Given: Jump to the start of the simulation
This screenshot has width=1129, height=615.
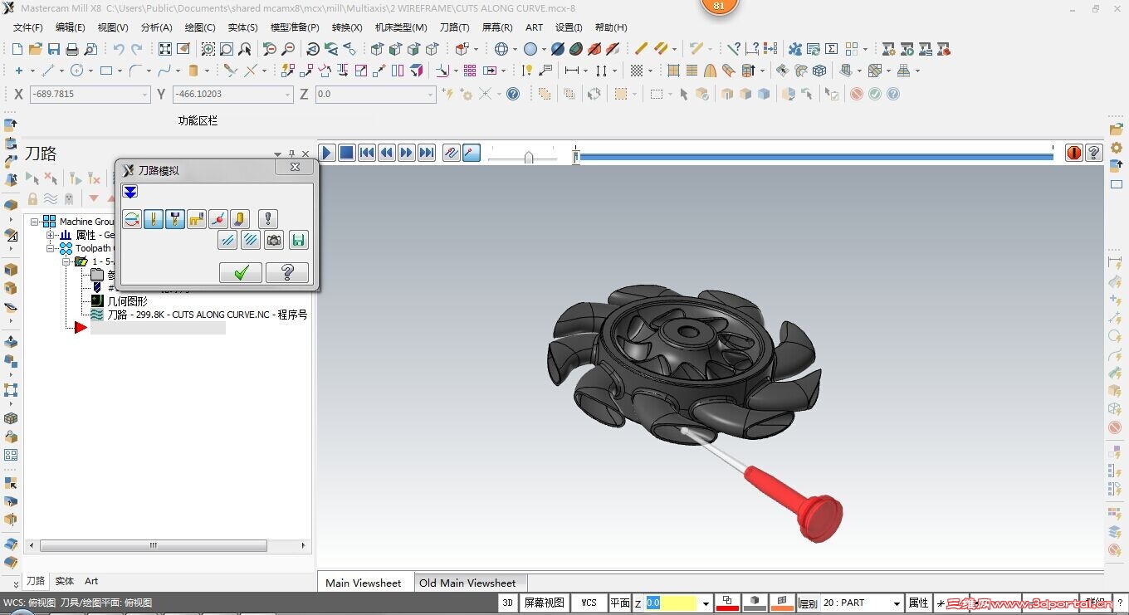Looking at the screenshot, I should pos(367,153).
